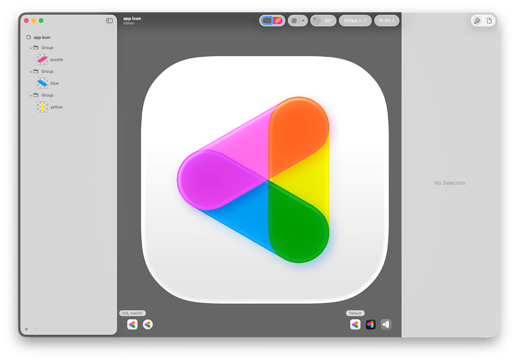This screenshot has height=361, width=516.
Task: Click the No Selection inspector text
Action: pyautogui.click(x=450, y=183)
